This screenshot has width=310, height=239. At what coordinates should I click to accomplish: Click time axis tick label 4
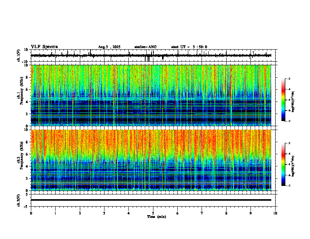pos(129,213)
